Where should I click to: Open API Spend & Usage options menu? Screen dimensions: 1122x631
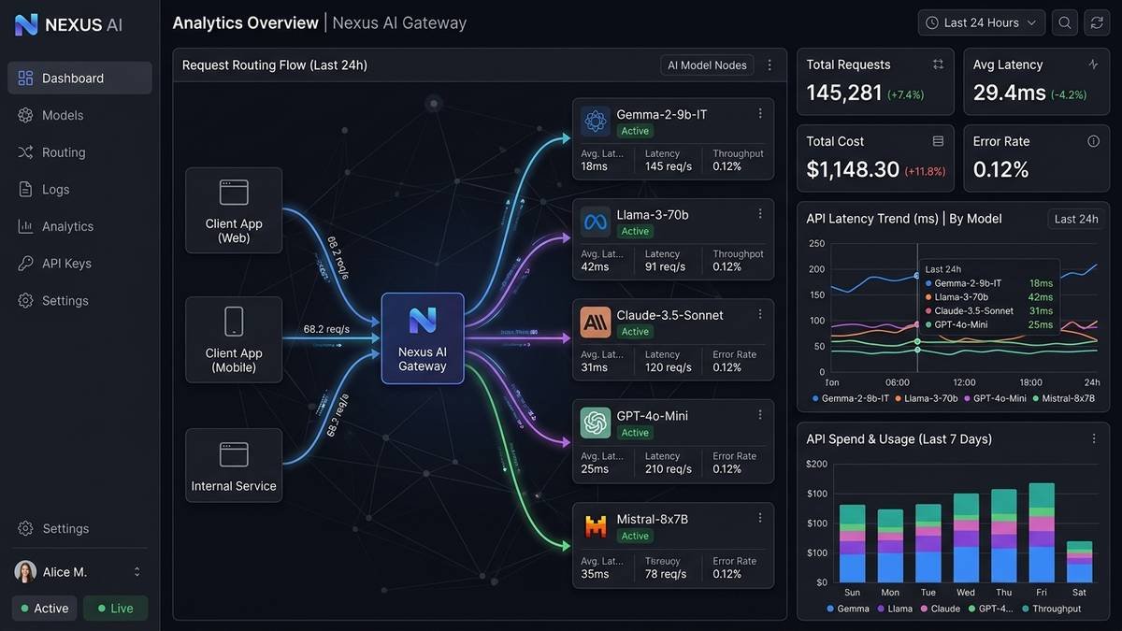point(1093,438)
